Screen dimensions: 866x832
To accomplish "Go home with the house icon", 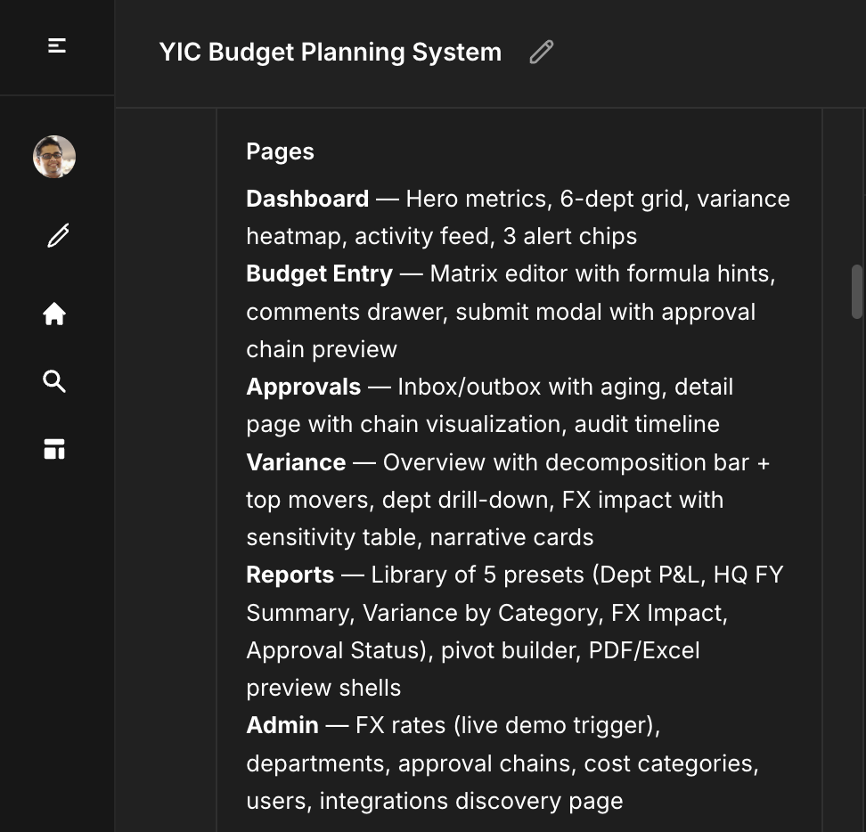I will 55,314.
